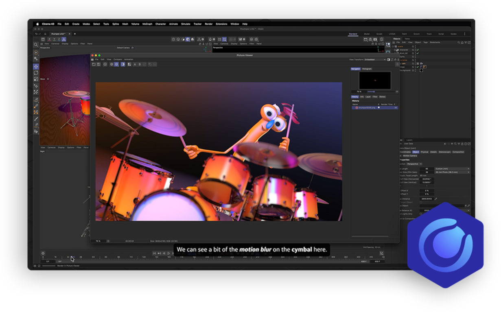Click the save icon in Picture Viewer toolbar
The width and height of the screenshot is (501, 312).
click(98, 64)
